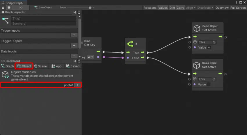Collapse the Graph Inspector panel sidebar icon
The image size is (247, 135).
75,12
